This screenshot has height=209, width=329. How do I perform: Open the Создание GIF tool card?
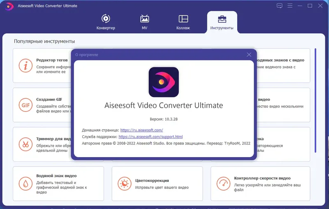42,105
